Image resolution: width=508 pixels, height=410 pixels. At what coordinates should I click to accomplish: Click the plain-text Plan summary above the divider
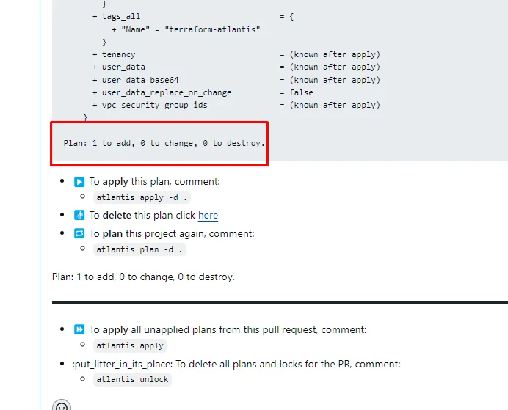click(143, 277)
